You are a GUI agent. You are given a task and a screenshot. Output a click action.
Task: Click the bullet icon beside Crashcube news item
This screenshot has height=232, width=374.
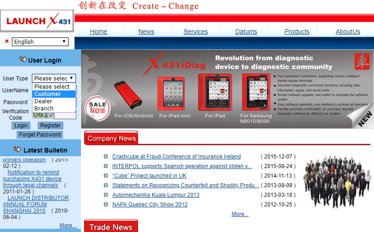(x=106, y=157)
